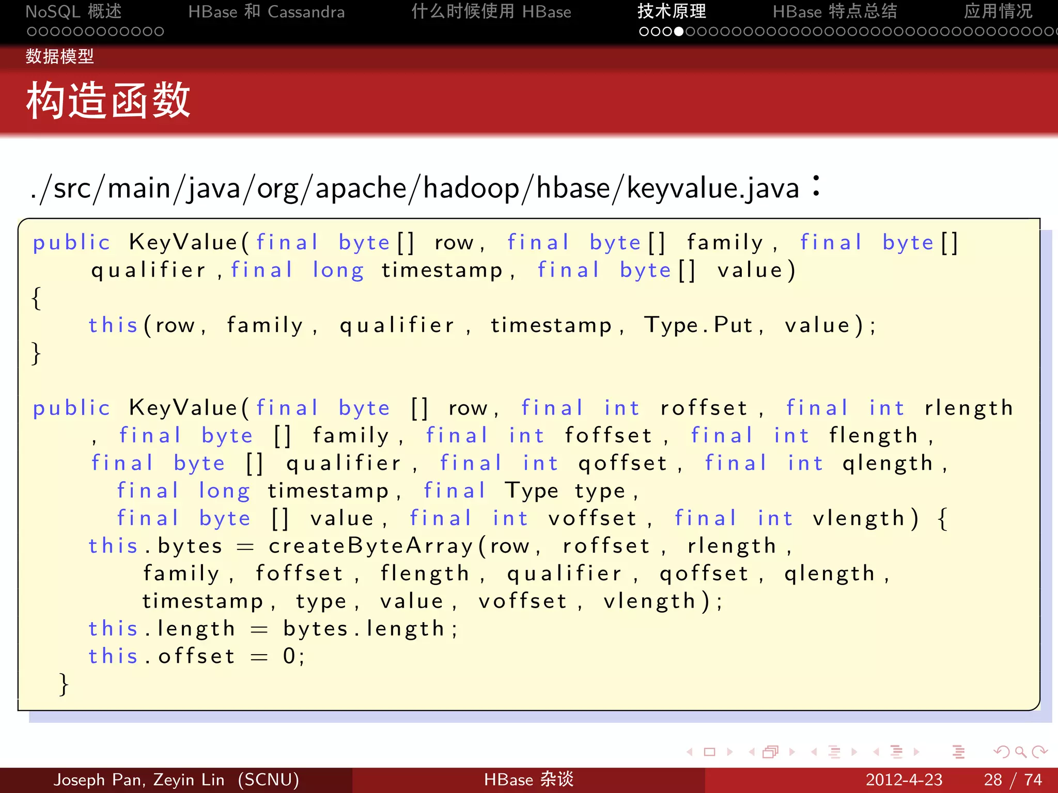Click the keyvalue.java source file path
The width and height of the screenshot is (1058, 793).
[415, 188]
